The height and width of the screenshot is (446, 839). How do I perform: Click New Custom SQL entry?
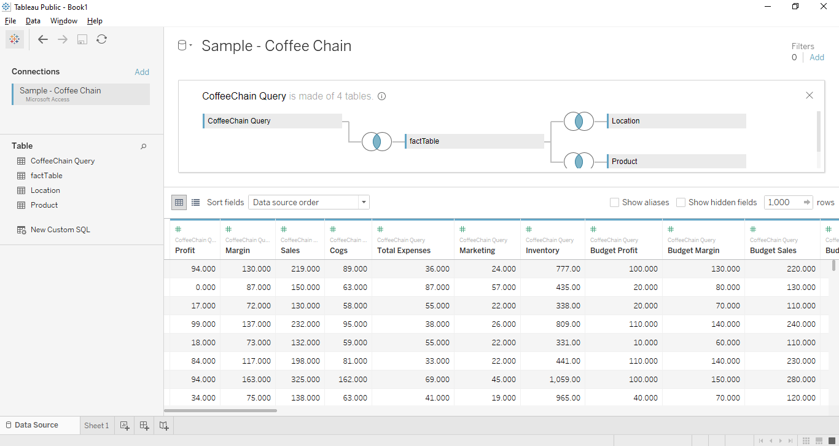(x=60, y=230)
